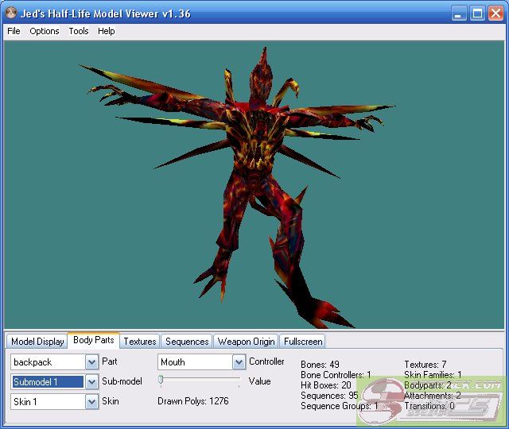509x429 pixels.
Task: Switch to the Textures tab
Action: tap(140, 342)
